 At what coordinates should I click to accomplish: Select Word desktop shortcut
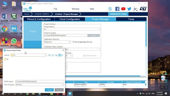coord(5,17)
